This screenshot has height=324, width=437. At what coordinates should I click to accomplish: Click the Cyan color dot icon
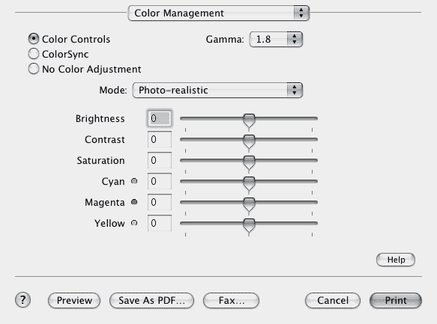pos(134,181)
